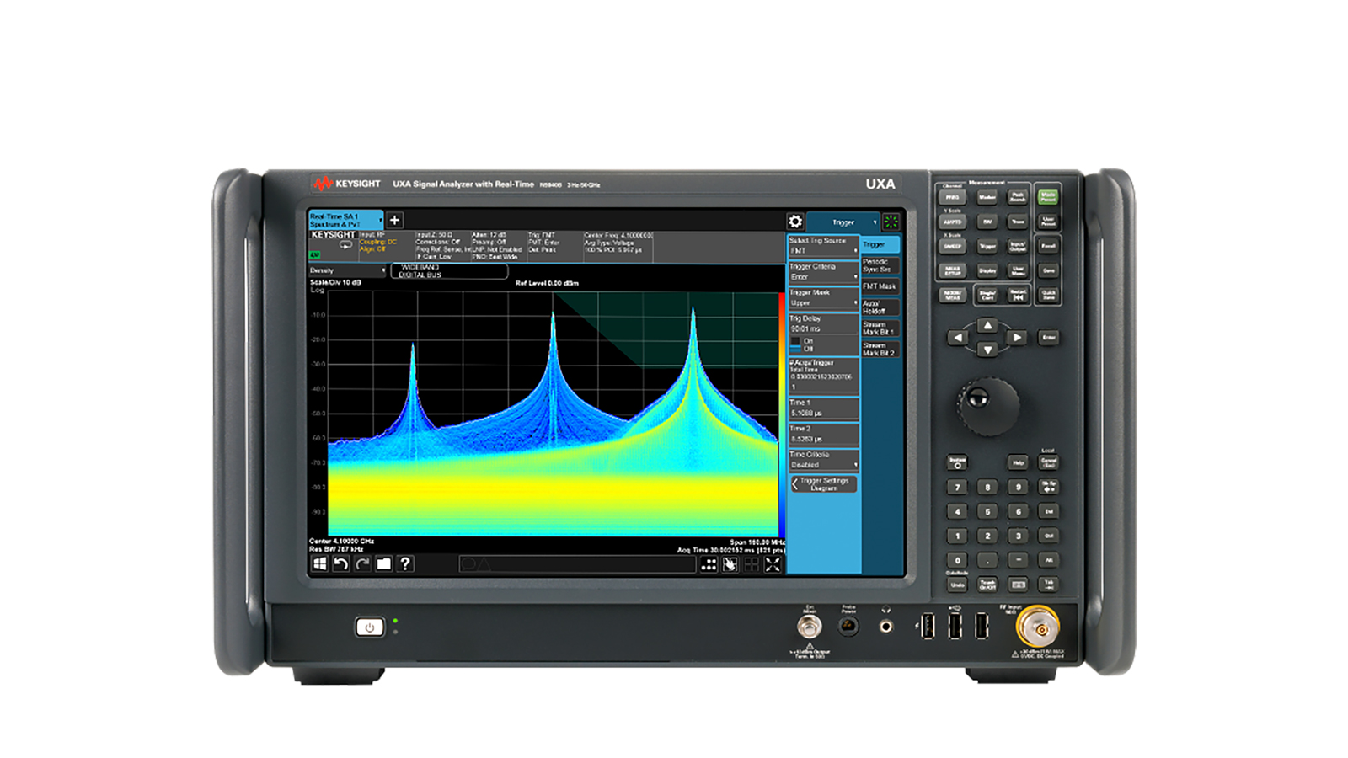
Task: Open the file folder icon in bottom toolbar
Action: (x=384, y=563)
